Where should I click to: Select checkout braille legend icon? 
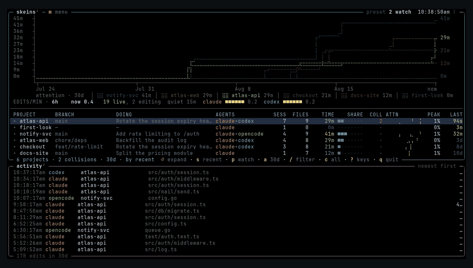pos(286,96)
